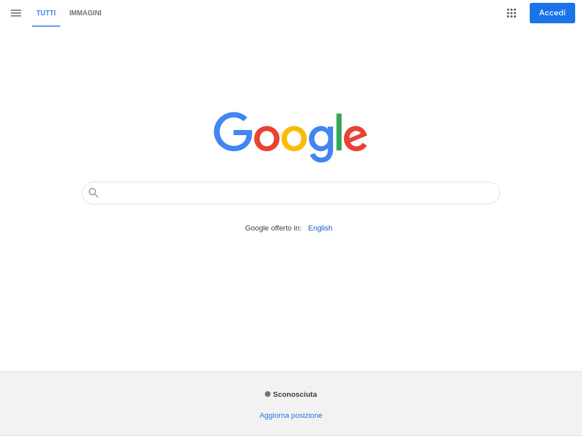Click the Aggiorna posizione link
This screenshot has height=436, width=582.
291,415
